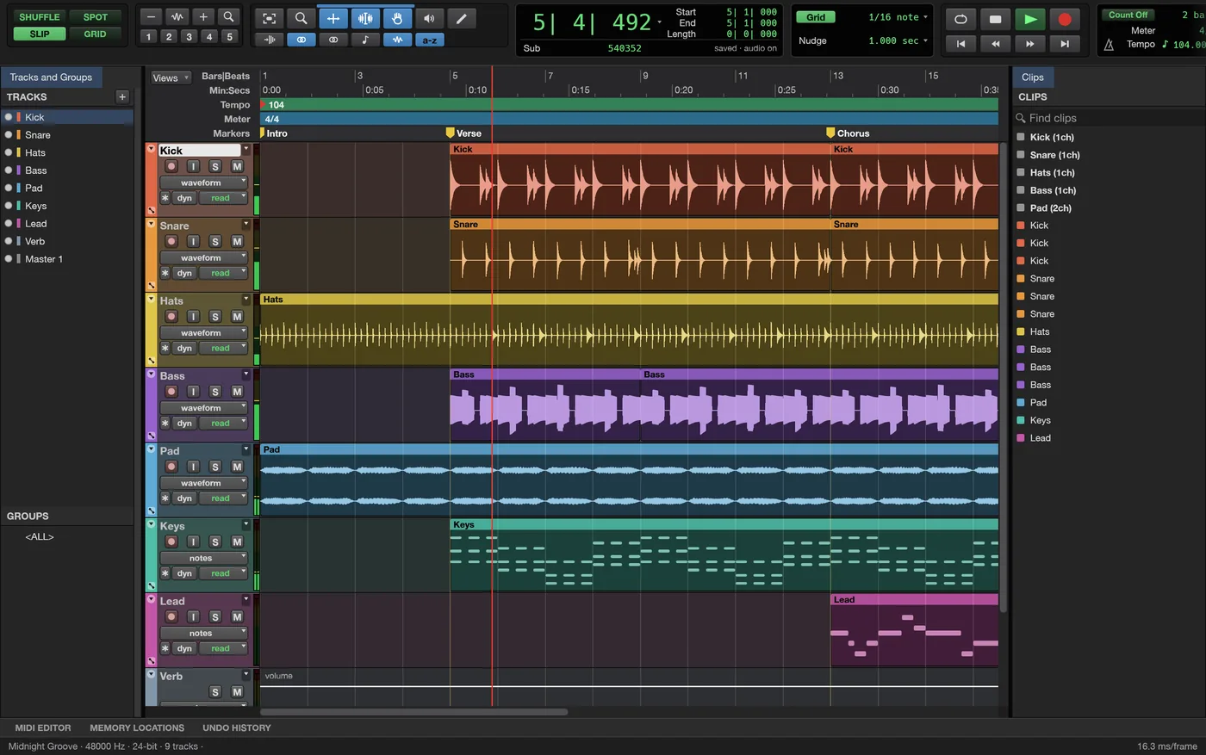Zoom in horizontally with plus button
The height and width of the screenshot is (755, 1206).
203,16
